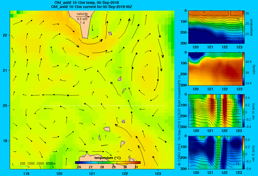Click the longitude '121' axis label on the main map
Image resolution: width=258 pixels, height=176 pixels.
coord(92,173)
